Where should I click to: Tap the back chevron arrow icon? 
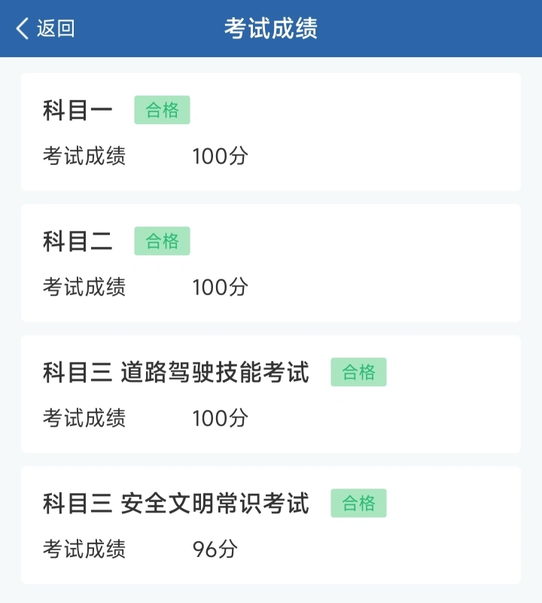click(22, 29)
